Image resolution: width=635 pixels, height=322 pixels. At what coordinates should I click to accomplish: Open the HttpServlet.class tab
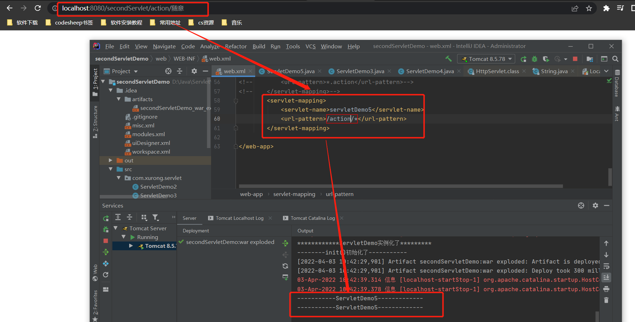click(497, 71)
